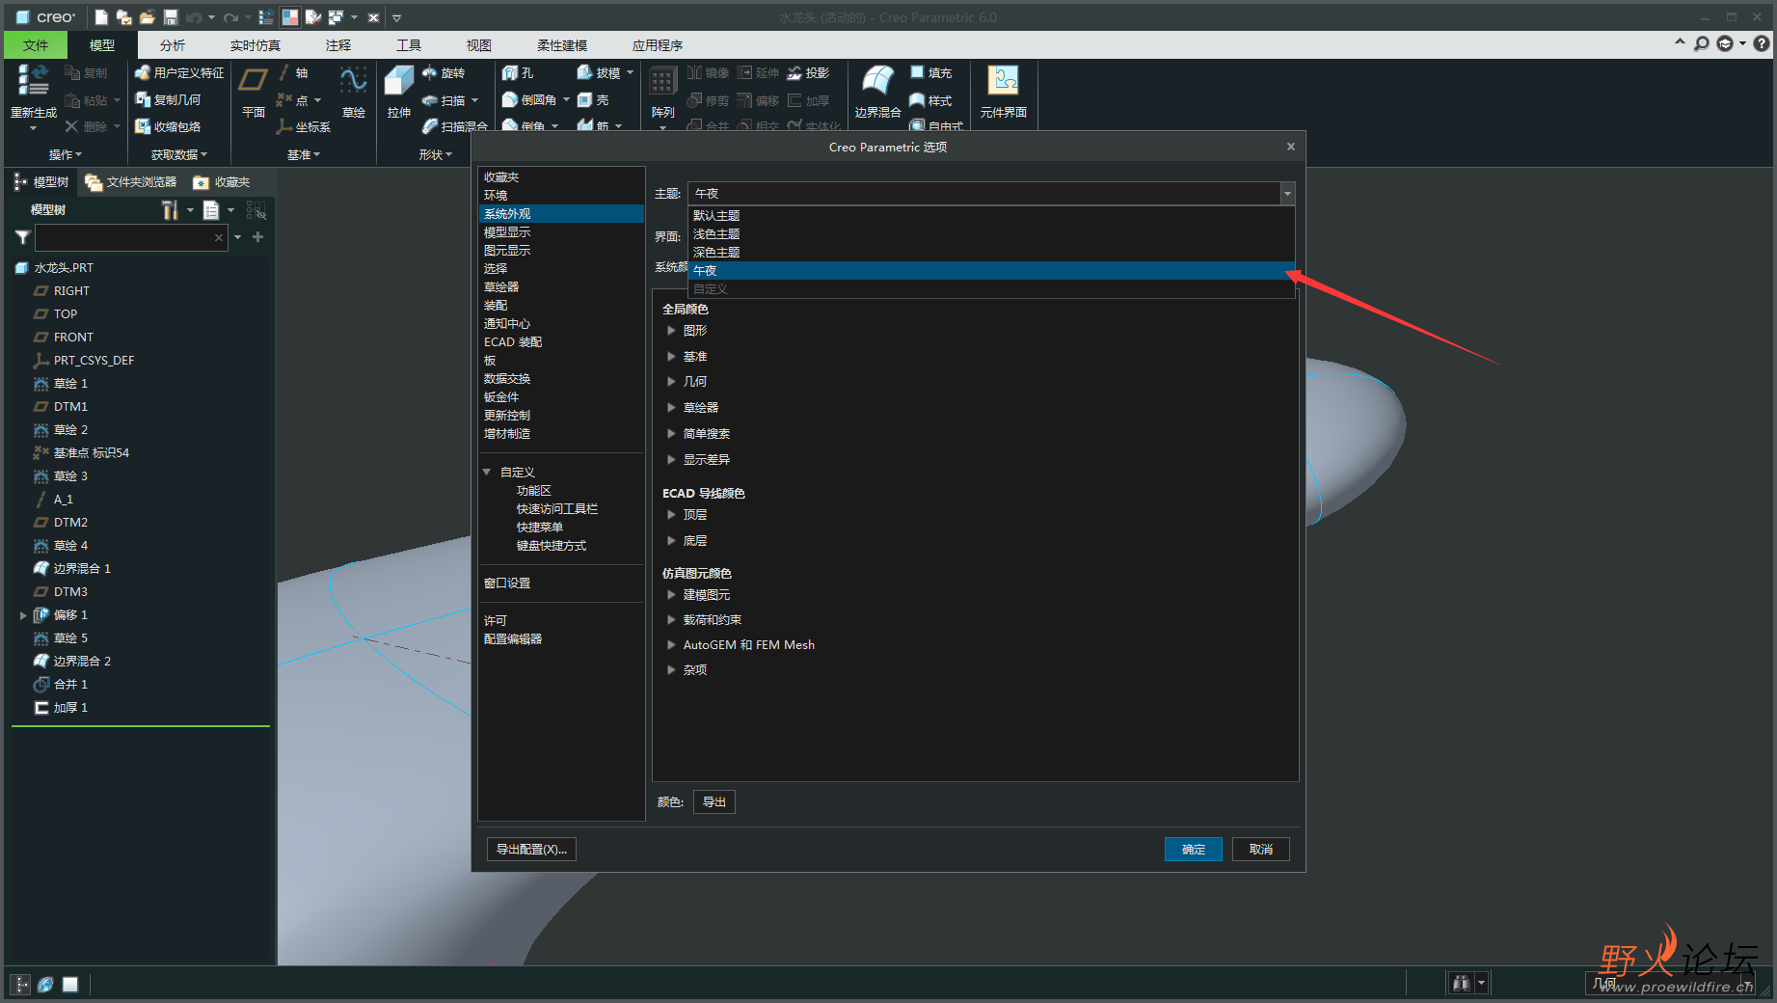Expand the 图形 color group
1777x1003 pixels.
coord(671,331)
